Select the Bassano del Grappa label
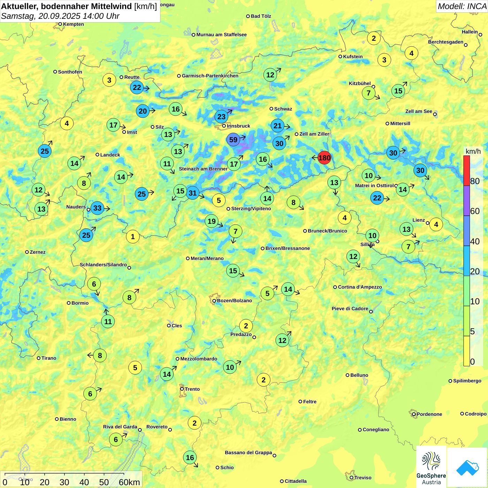Screen dimensions: 488x488 (x=249, y=452)
